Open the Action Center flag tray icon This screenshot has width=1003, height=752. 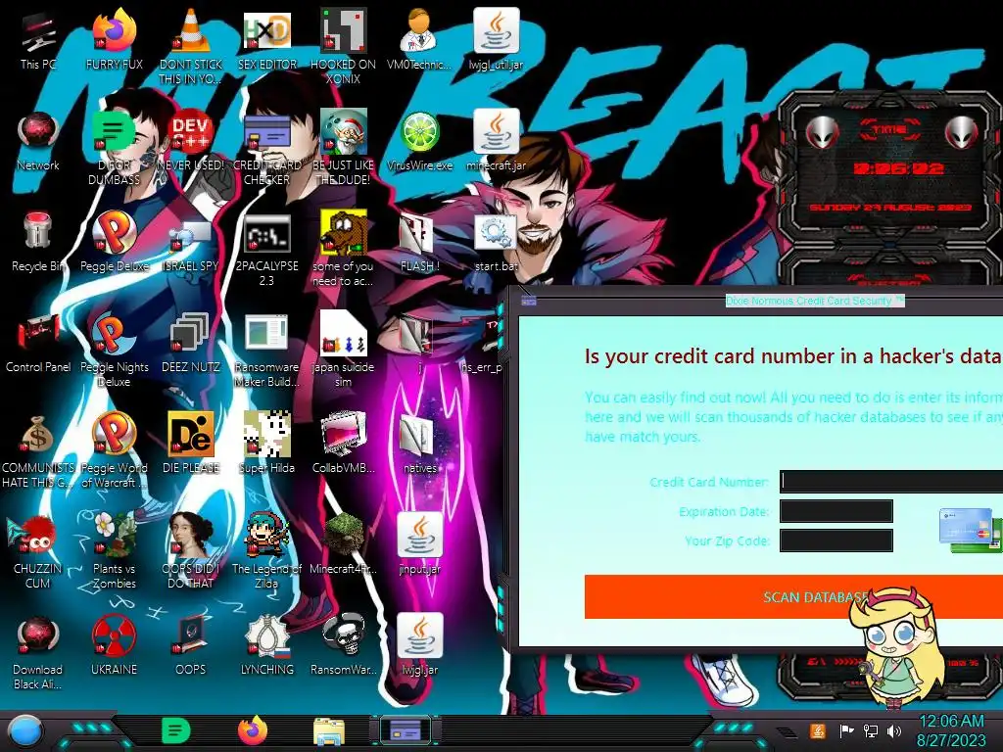coord(847,730)
